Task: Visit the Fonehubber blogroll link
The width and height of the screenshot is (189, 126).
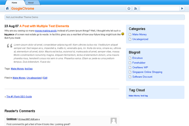Action: coord(139,63)
